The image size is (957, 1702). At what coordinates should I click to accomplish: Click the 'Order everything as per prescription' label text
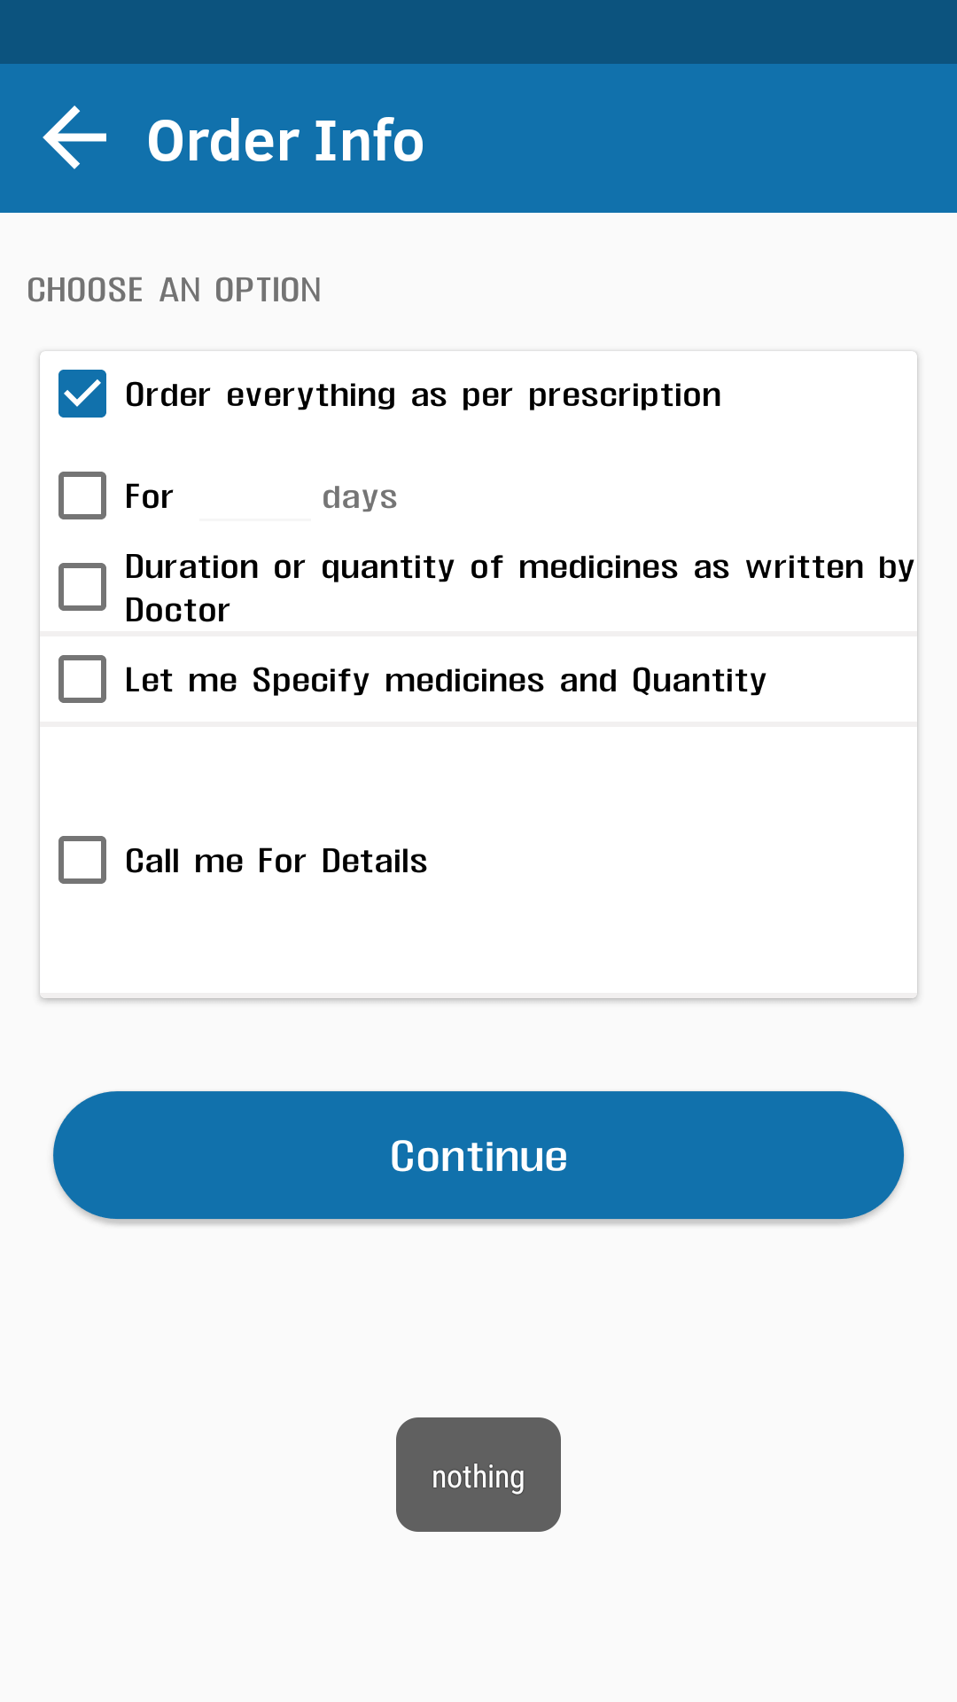coord(424,395)
